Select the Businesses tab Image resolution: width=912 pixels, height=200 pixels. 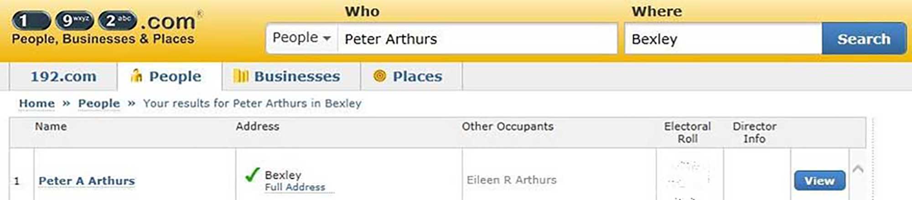pos(296,76)
